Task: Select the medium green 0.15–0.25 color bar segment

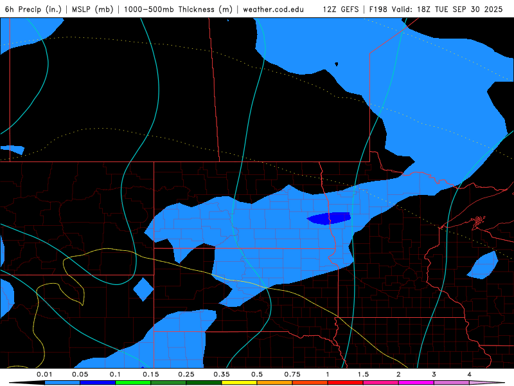Action: 168,383
